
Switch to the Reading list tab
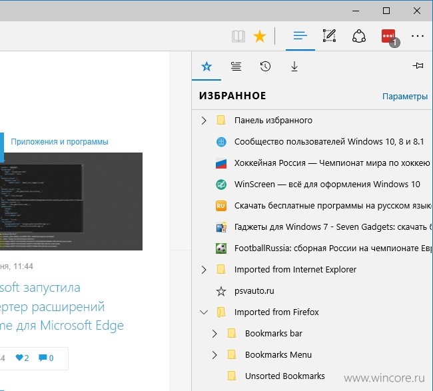coord(236,66)
